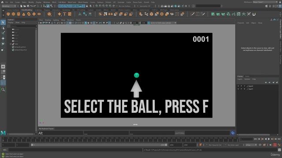
Task: Toggle the lock selection padlock icon
Action: coord(87,6)
